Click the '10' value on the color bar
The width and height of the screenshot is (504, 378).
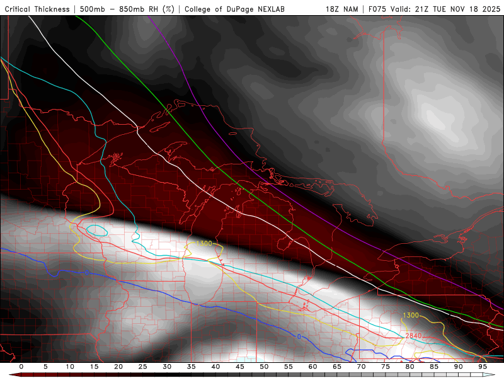[70, 367]
